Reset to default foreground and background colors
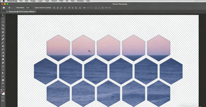The image size is (206, 107). point(1,90)
